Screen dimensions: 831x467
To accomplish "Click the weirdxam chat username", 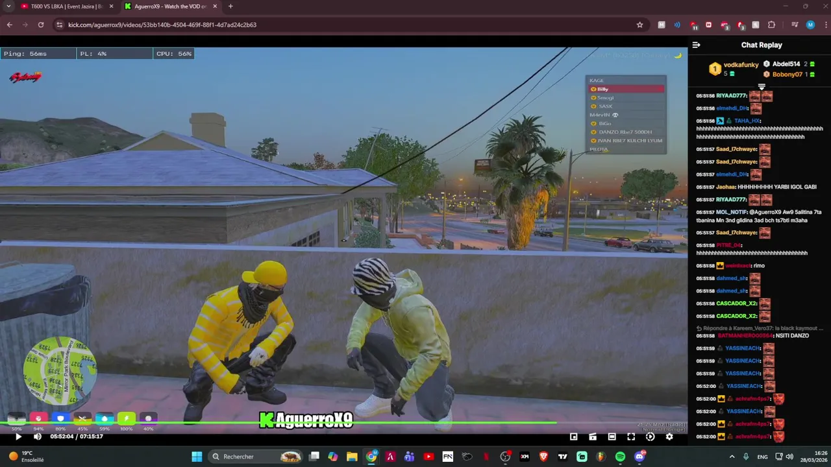I will click(x=739, y=266).
